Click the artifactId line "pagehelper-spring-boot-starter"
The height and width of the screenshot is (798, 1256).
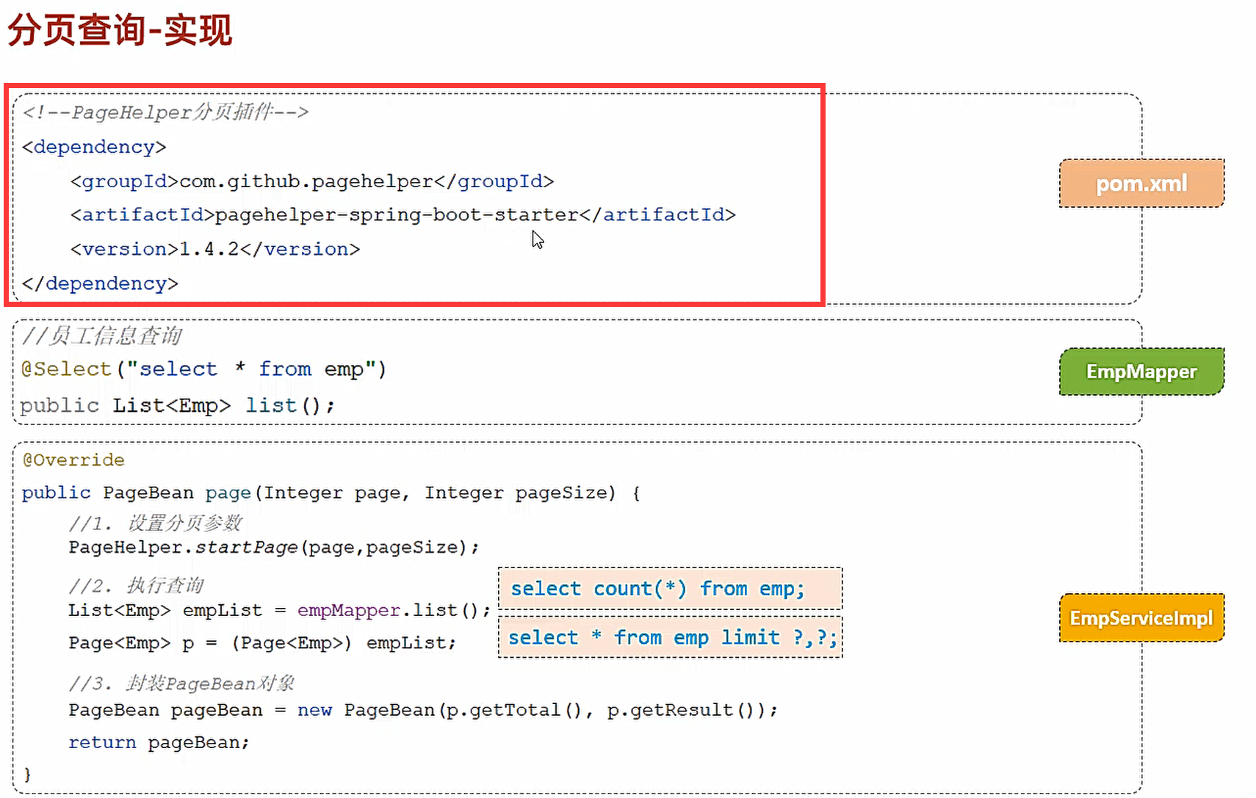403,214
